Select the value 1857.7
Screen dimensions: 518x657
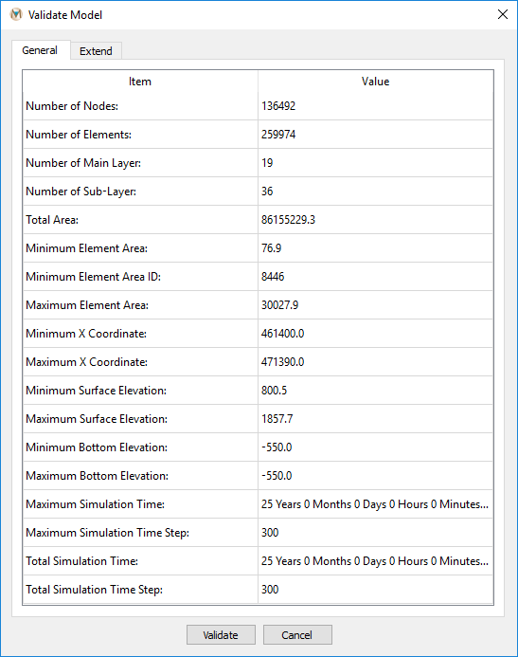pos(277,419)
